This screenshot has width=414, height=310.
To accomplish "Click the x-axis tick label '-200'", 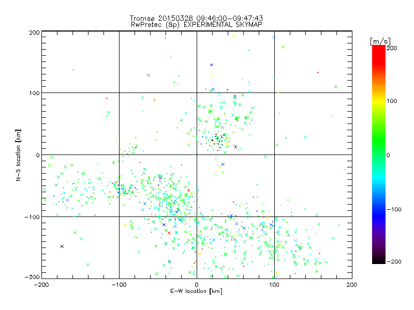I will tap(41, 285).
